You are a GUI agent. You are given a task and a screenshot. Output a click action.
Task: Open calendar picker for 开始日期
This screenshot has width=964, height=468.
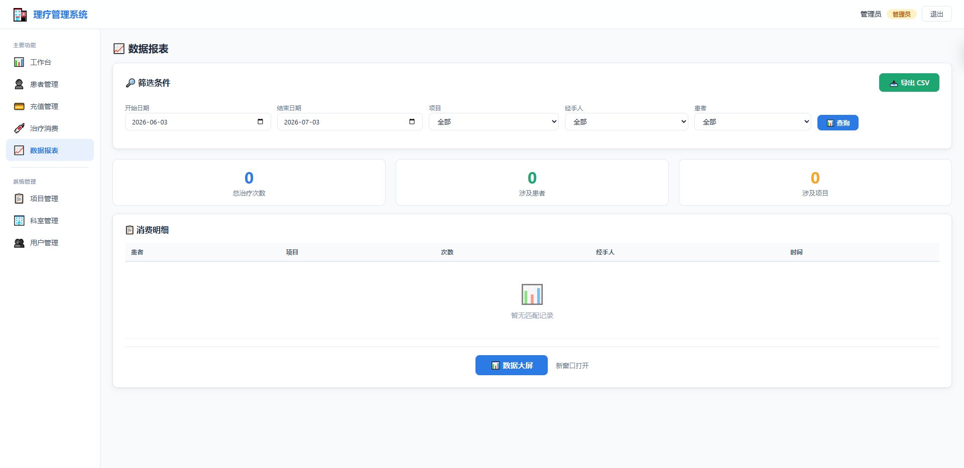pos(260,121)
